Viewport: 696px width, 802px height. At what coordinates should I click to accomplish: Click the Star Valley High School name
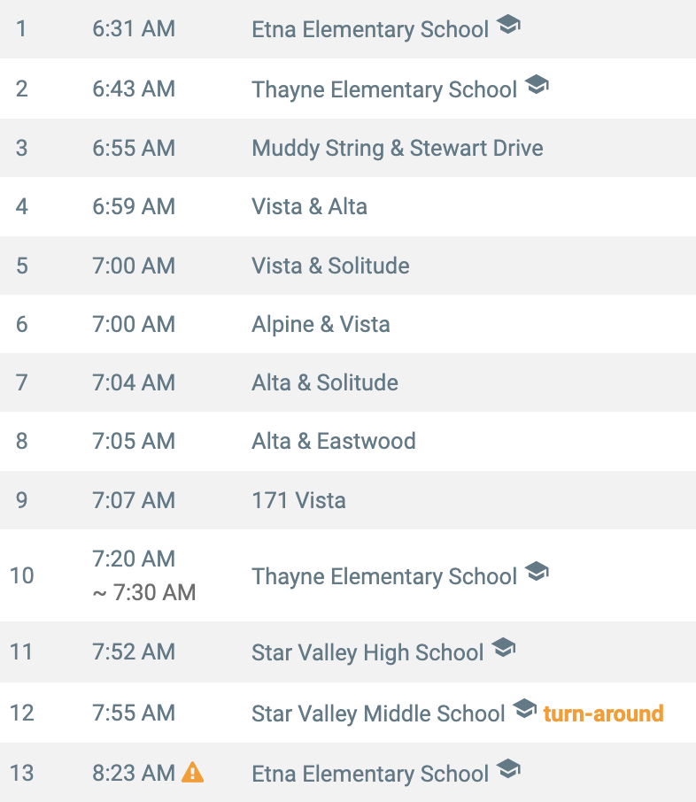[367, 652]
